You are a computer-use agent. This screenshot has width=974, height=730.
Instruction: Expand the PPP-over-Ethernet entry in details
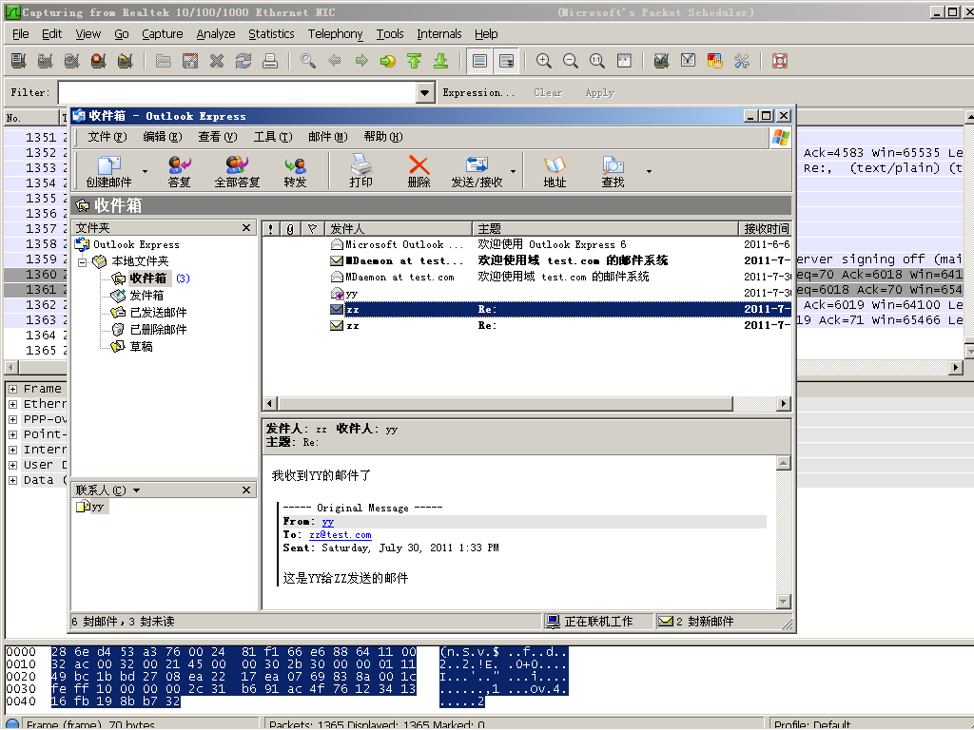[x=12, y=419]
